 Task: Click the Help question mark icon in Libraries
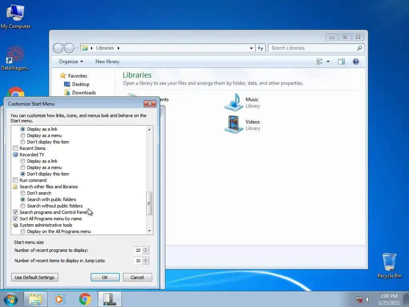pyautogui.click(x=356, y=62)
